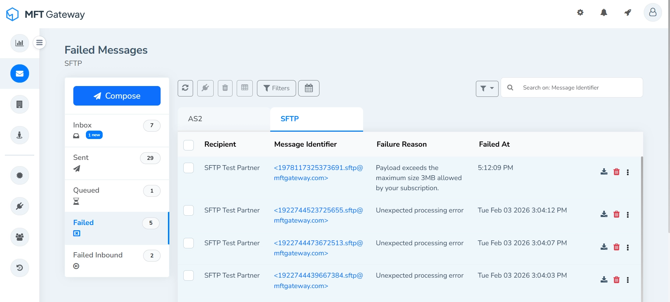The image size is (670, 302).
Task: Open the calendar date picker button
Action: click(309, 88)
